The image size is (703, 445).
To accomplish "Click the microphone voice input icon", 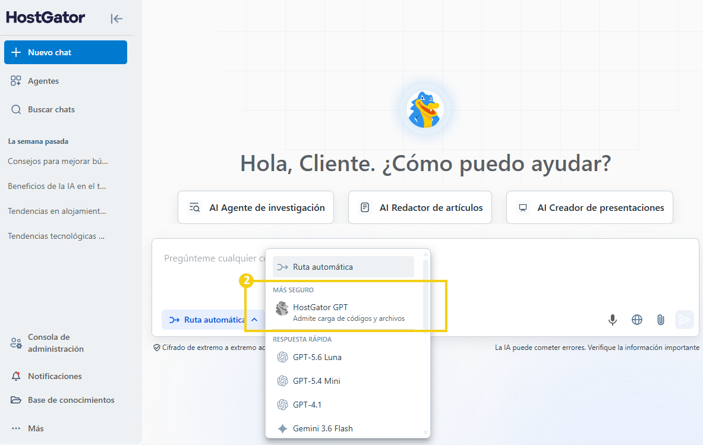I will click(x=613, y=320).
